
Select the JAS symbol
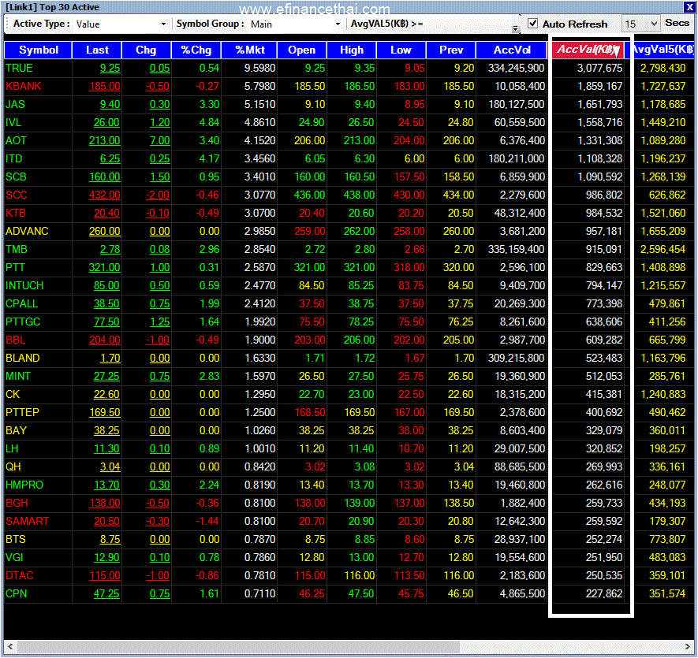[x=15, y=104]
